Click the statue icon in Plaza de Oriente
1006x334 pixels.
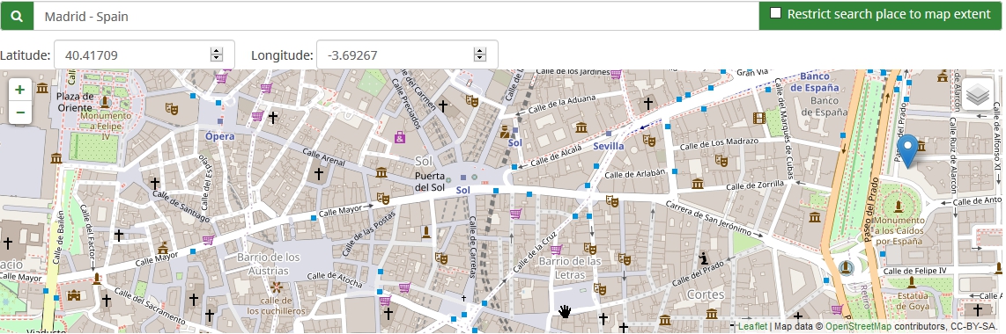[105, 102]
